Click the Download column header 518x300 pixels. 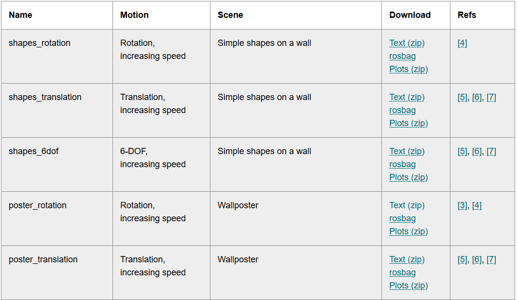pos(410,15)
